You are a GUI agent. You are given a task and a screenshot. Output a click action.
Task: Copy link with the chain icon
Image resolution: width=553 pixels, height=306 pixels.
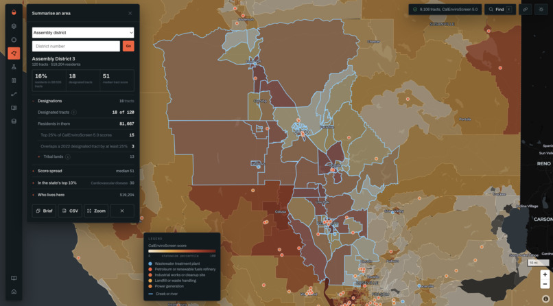(x=525, y=10)
